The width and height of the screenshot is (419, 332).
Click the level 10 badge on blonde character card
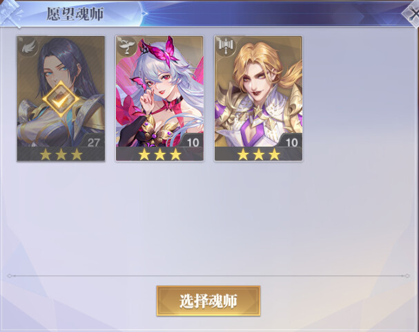coord(292,142)
